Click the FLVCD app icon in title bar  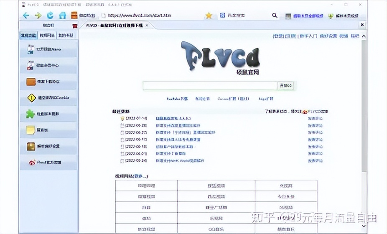tap(23, 5)
